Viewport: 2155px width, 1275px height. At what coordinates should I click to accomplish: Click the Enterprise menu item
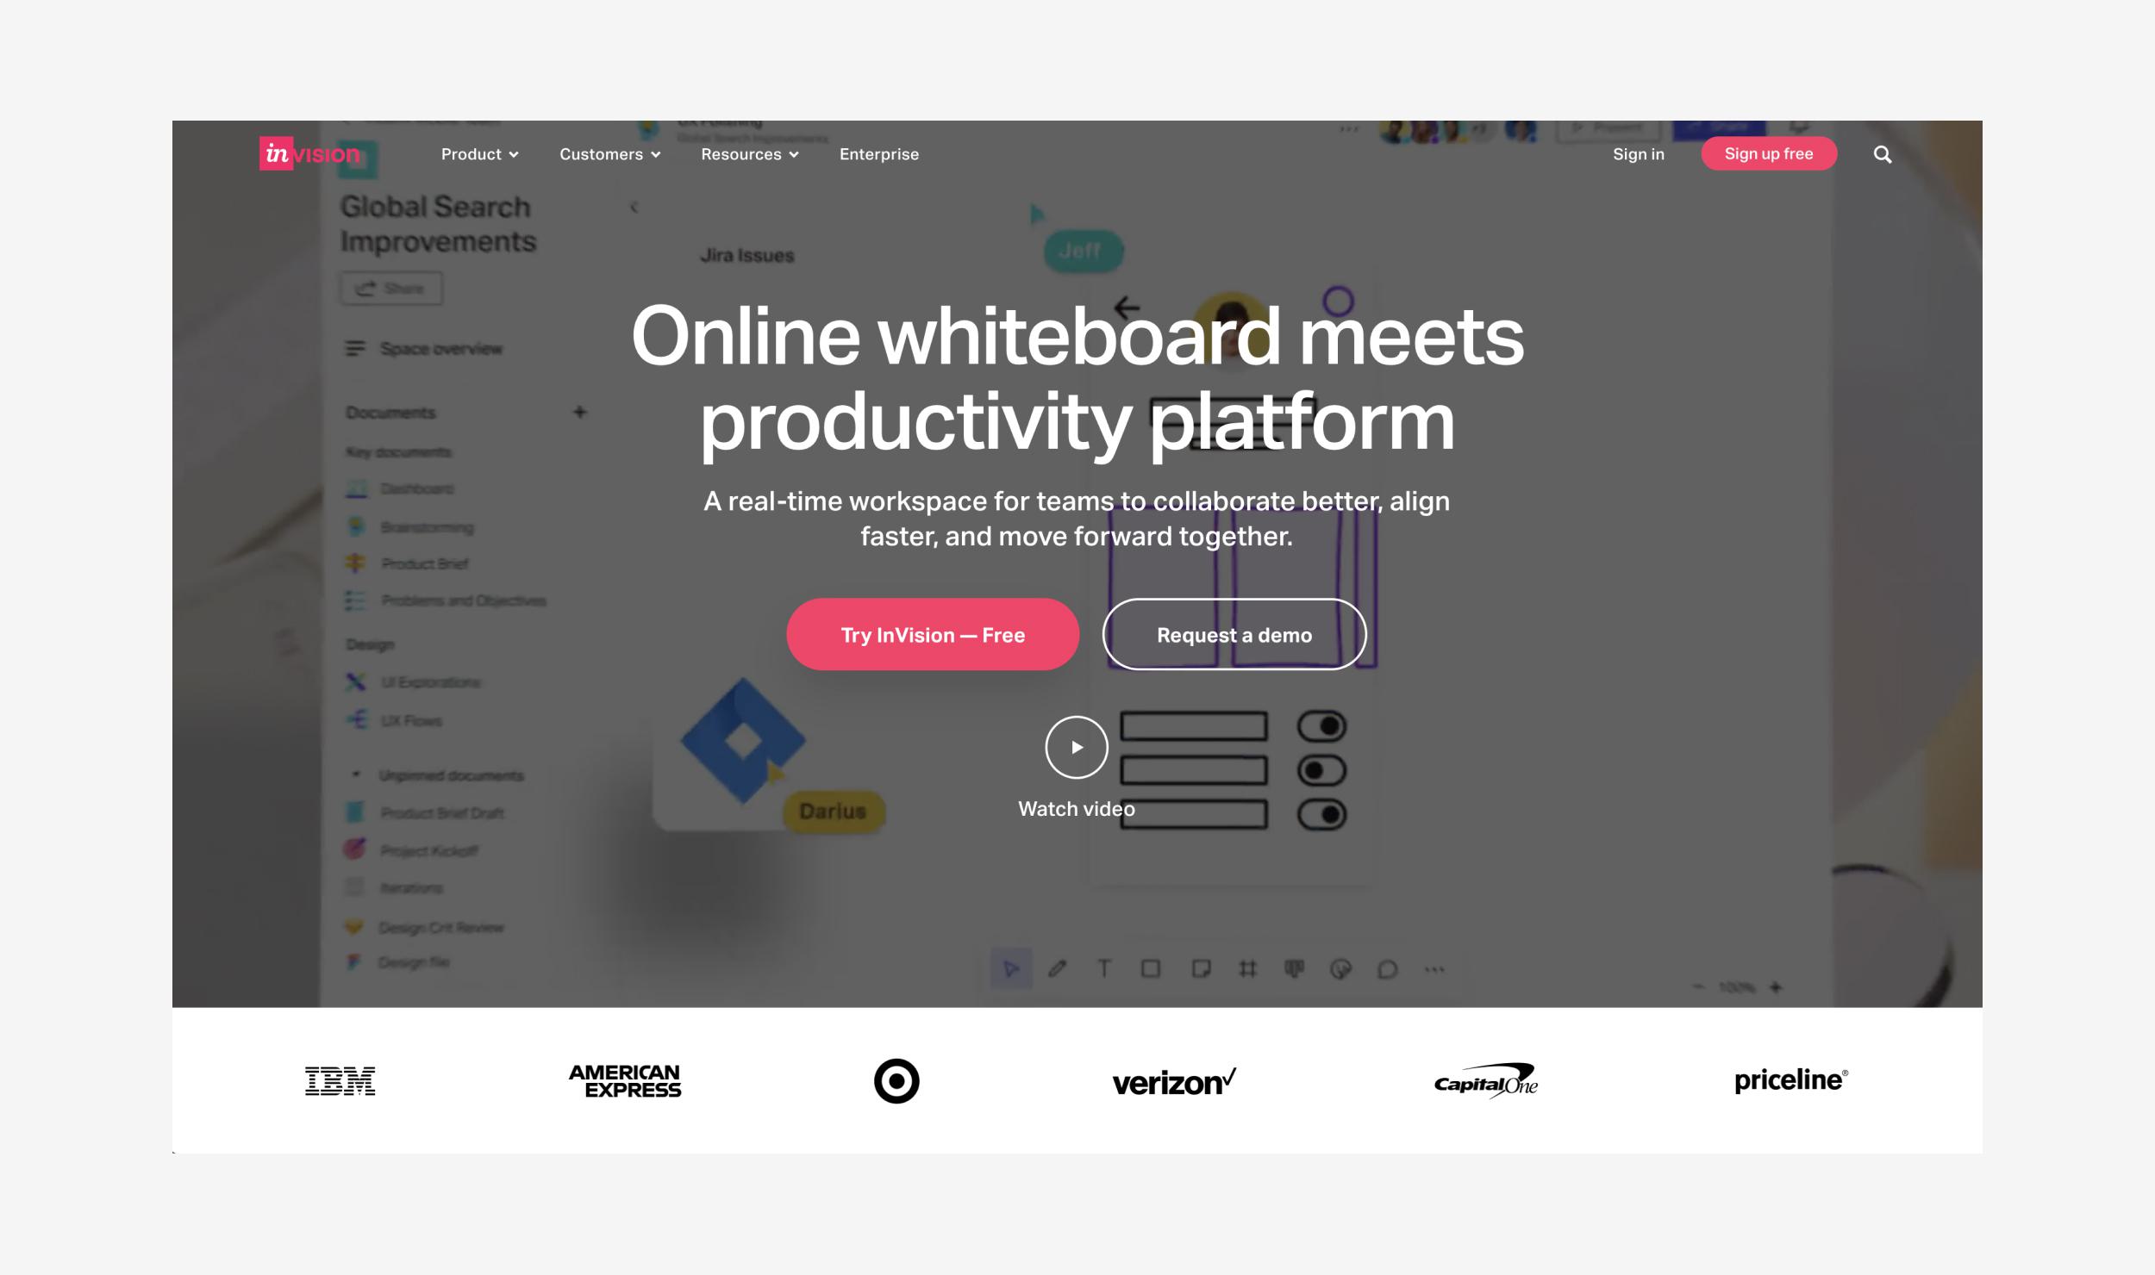point(879,153)
